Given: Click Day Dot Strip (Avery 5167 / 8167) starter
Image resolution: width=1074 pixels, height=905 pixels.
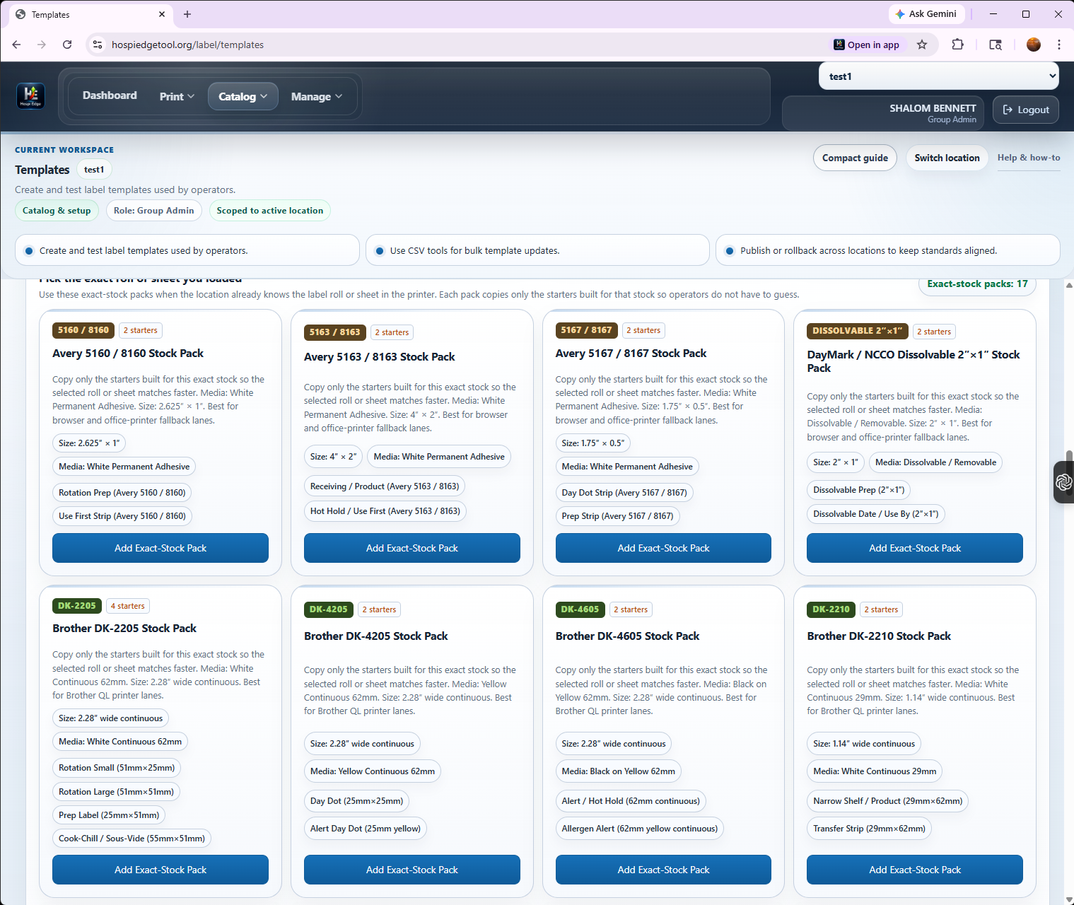Looking at the screenshot, I should coord(624,493).
